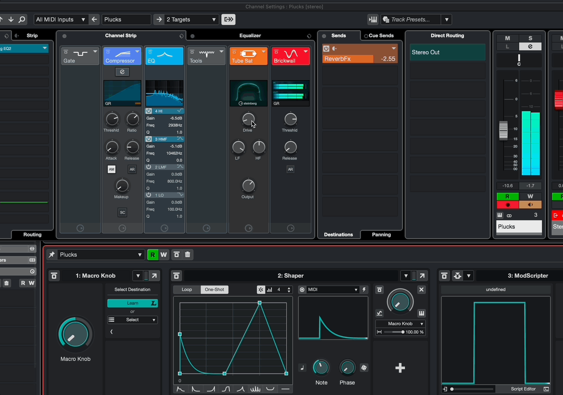This screenshot has height=395, width=563.
Task: Click the edit channel 'e' button under Solo
Action: pyautogui.click(x=531, y=46)
